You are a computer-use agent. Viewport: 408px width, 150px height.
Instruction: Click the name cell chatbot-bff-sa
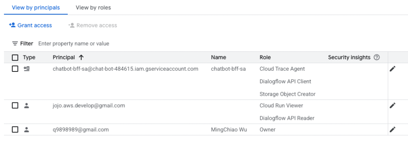click(x=228, y=69)
